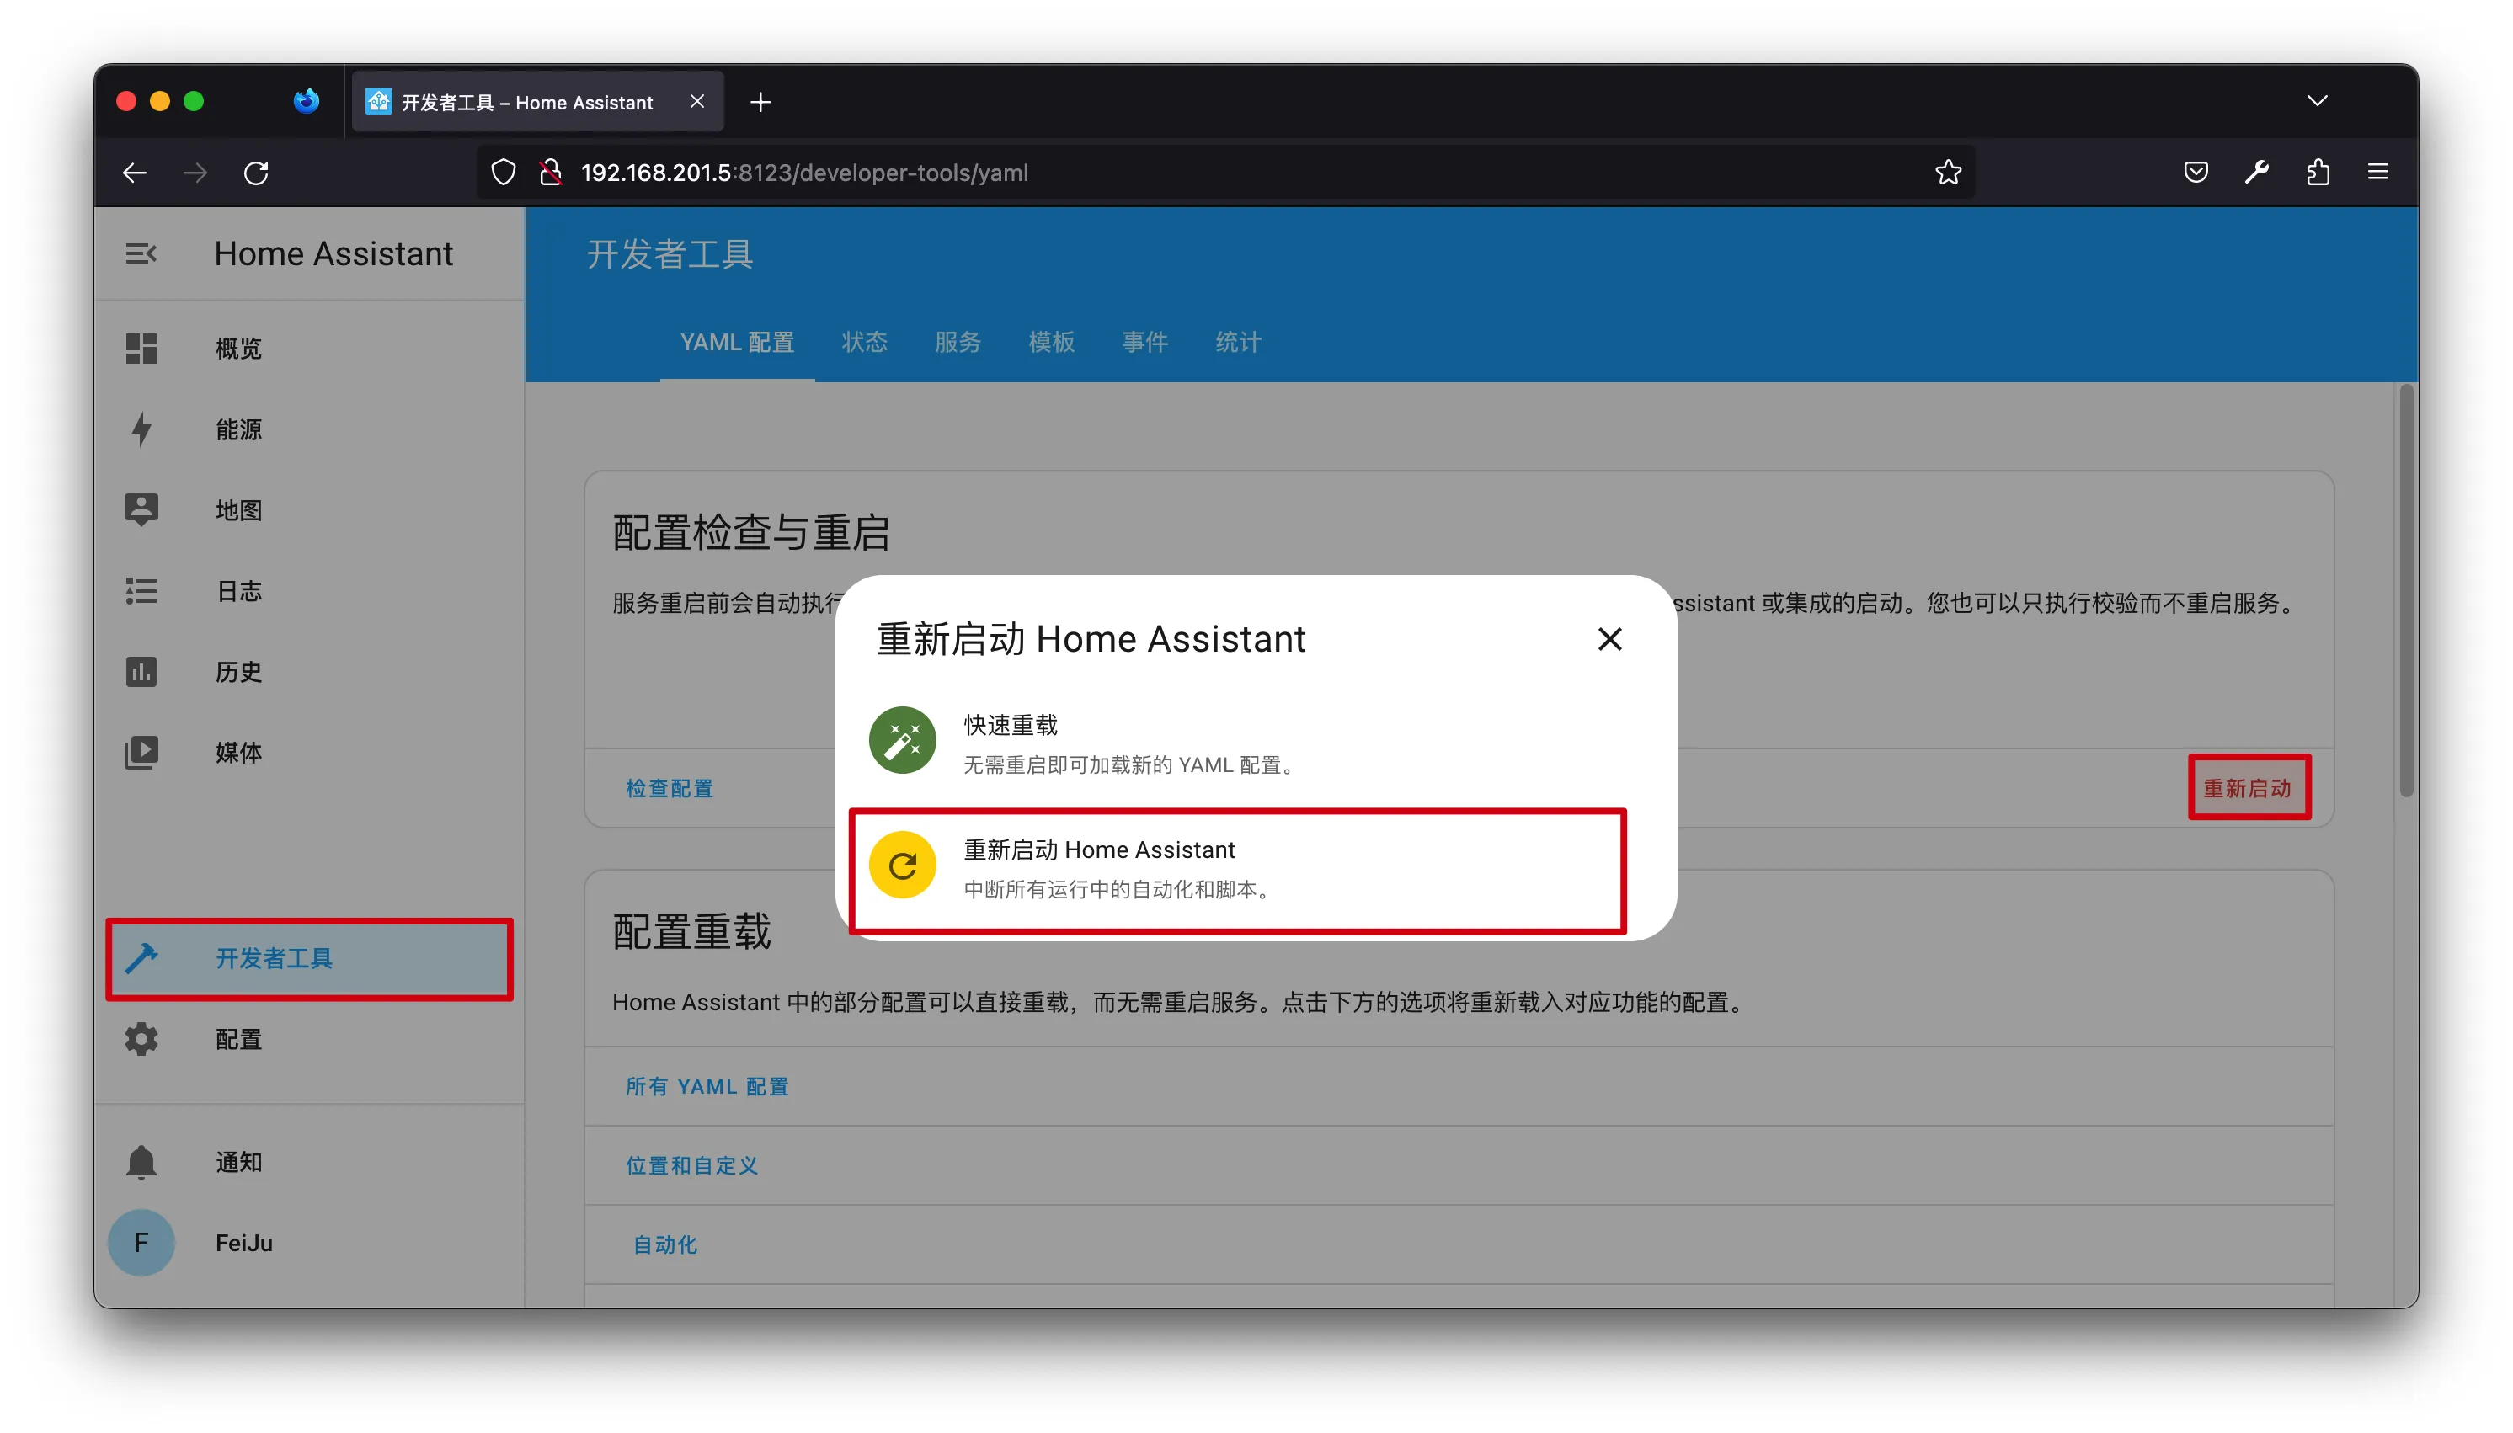Click the 检查配置 button
The image size is (2513, 1433).
pyautogui.click(x=670, y=788)
